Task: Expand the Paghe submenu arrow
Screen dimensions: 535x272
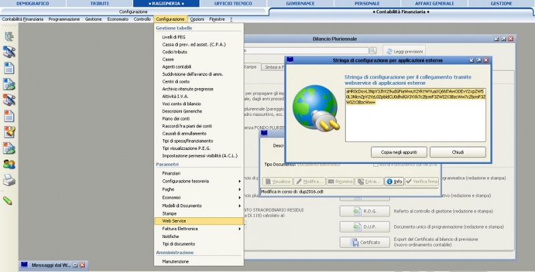Action: pos(239,189)
